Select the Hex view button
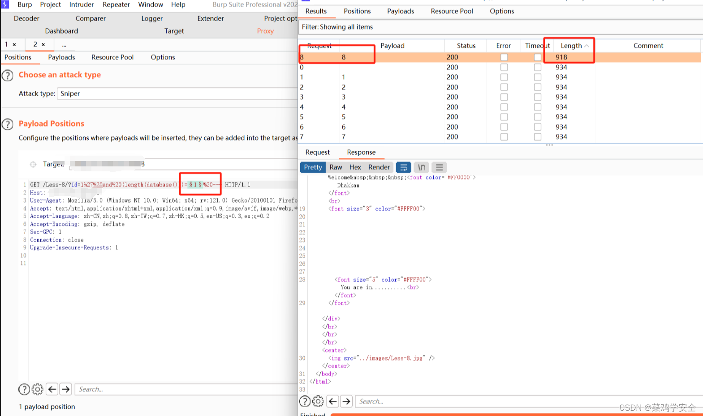The image size is (703, 416). 355,167
